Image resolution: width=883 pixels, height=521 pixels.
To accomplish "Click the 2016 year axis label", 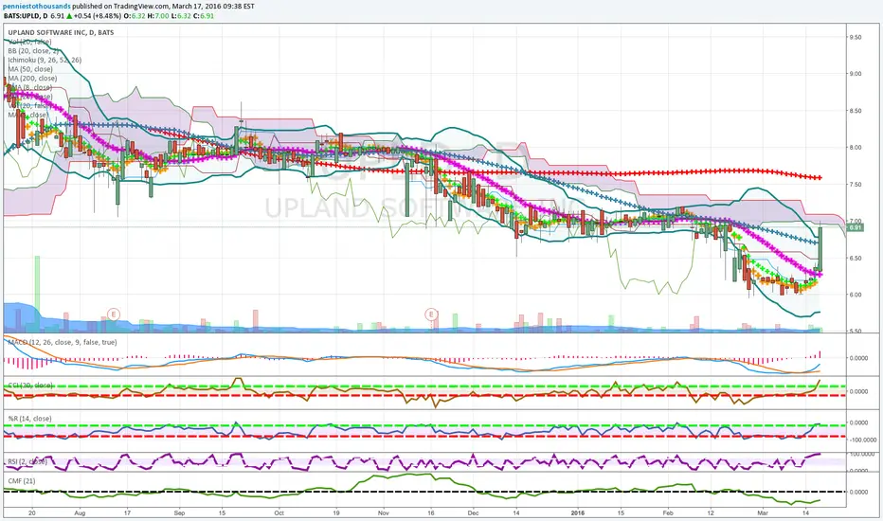I will click(577, 513).
